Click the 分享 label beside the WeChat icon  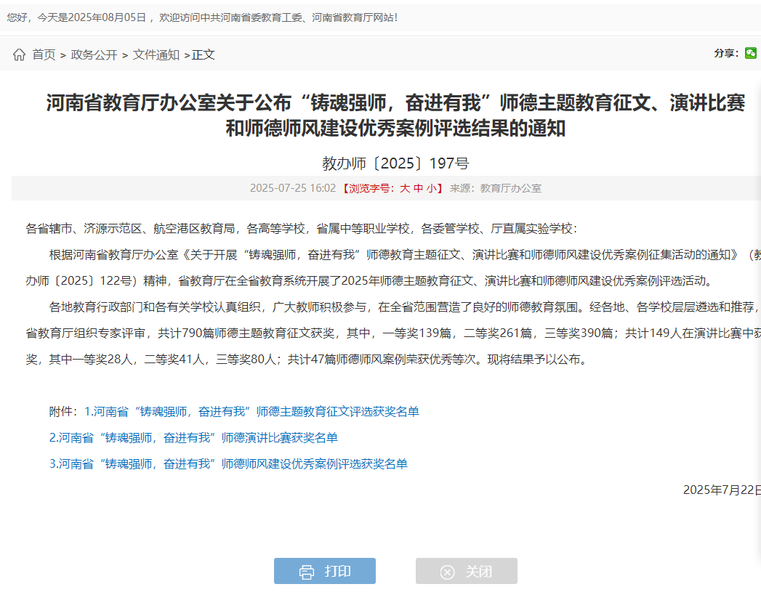725,53
